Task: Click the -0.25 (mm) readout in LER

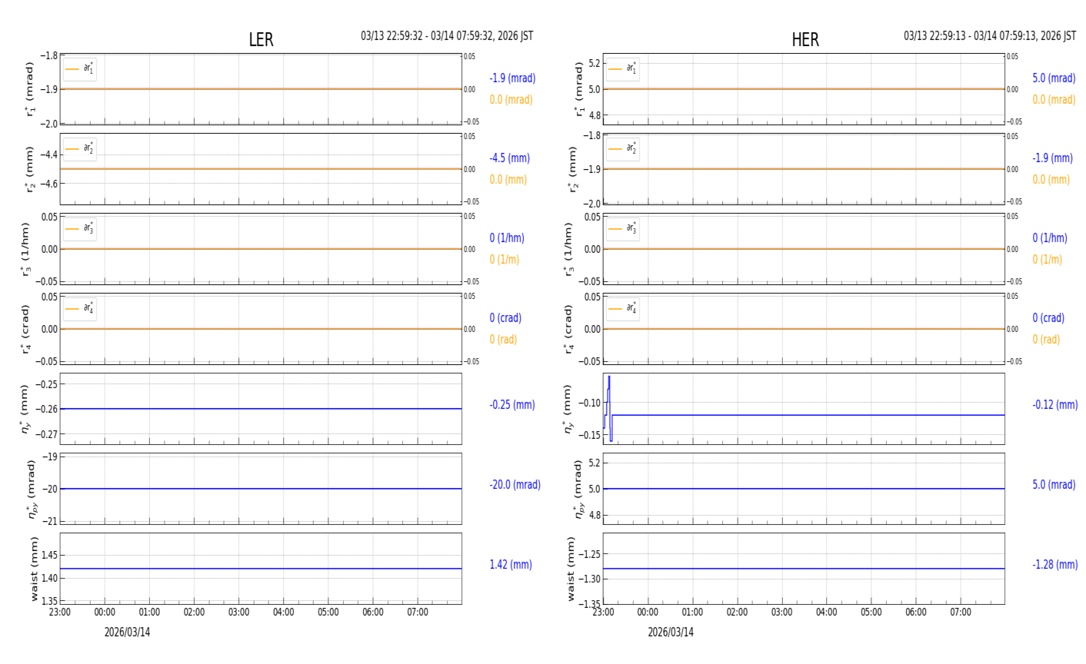Action: tap(511, 405)
